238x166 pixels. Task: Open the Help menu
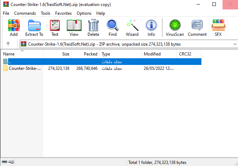(x=101, y=13)
